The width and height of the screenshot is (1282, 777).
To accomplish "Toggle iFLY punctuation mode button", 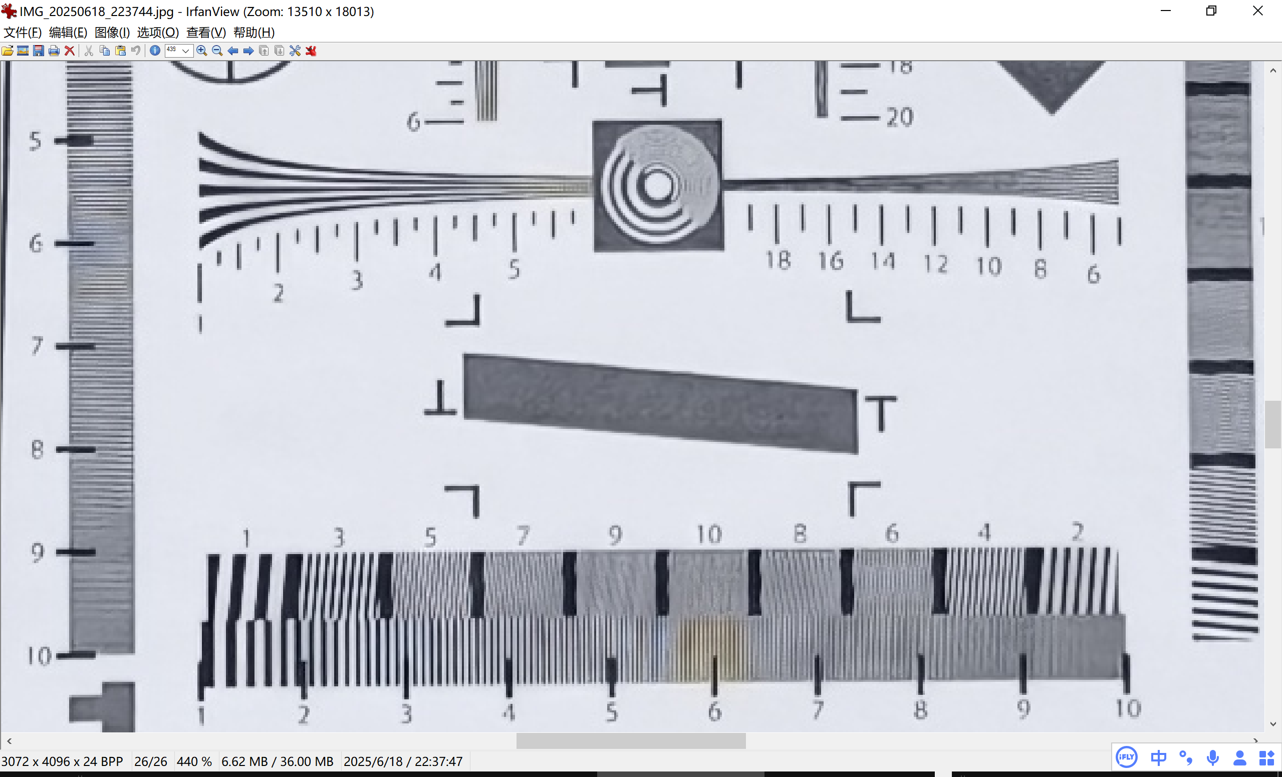I will (x=1186, y=758).
